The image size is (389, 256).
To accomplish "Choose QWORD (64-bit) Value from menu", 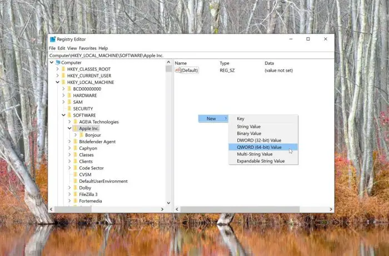I will [260, 147].
